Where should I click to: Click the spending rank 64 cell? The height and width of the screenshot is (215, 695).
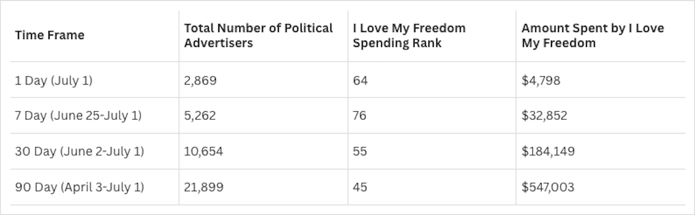click(x=360, y=80)
